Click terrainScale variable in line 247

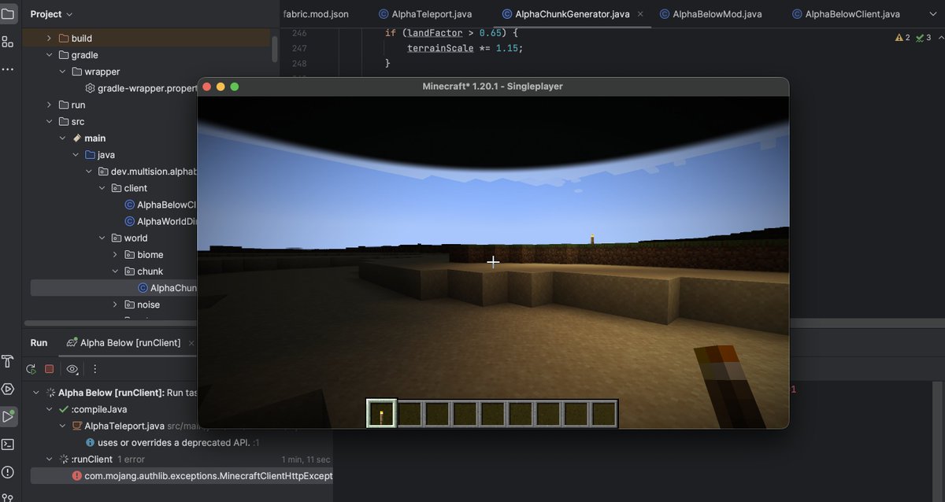click(439, 48)
